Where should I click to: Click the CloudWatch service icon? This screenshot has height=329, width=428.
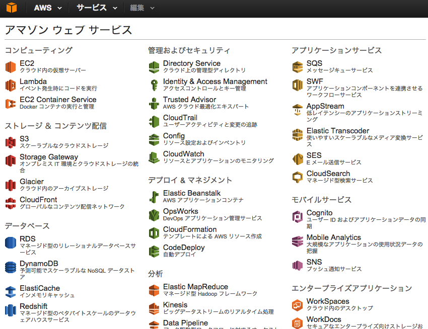click(x=154, y=157)
